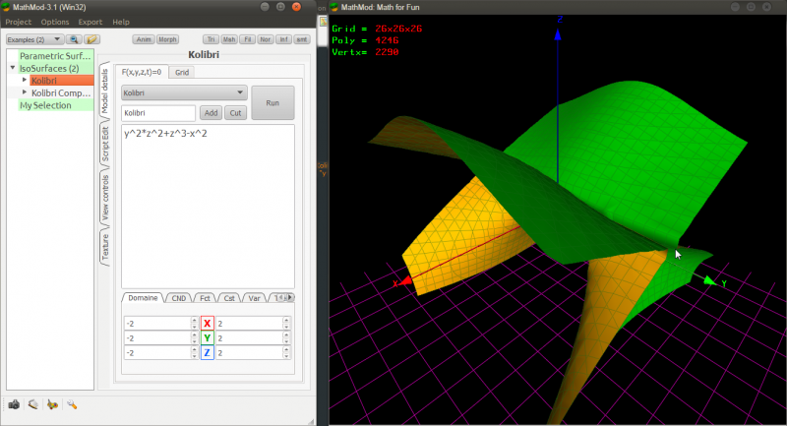Toggle the Fil fill display button
This screenshot has height=426, width=787.
pos(248,39)
